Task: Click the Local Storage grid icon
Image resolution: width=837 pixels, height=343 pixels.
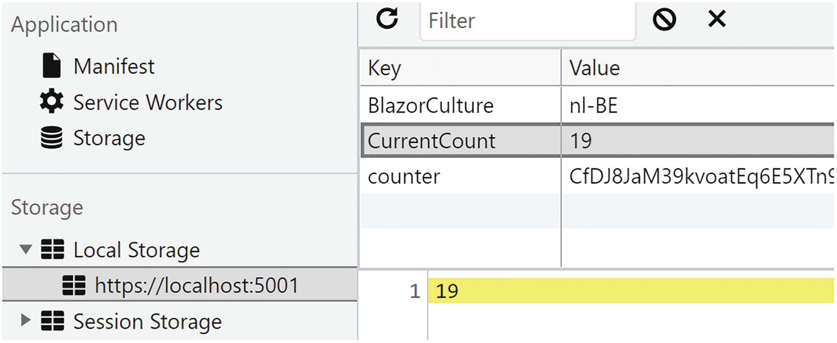Action: 53,249
